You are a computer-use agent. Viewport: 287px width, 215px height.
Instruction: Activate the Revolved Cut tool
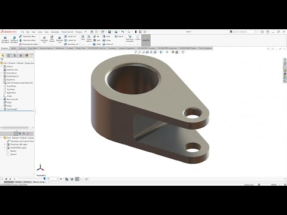pyautogui.click(x=59, y=39)
